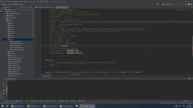Collapse the Learning root folder
This screenshot has width=193, height=108.
(3, 10)
